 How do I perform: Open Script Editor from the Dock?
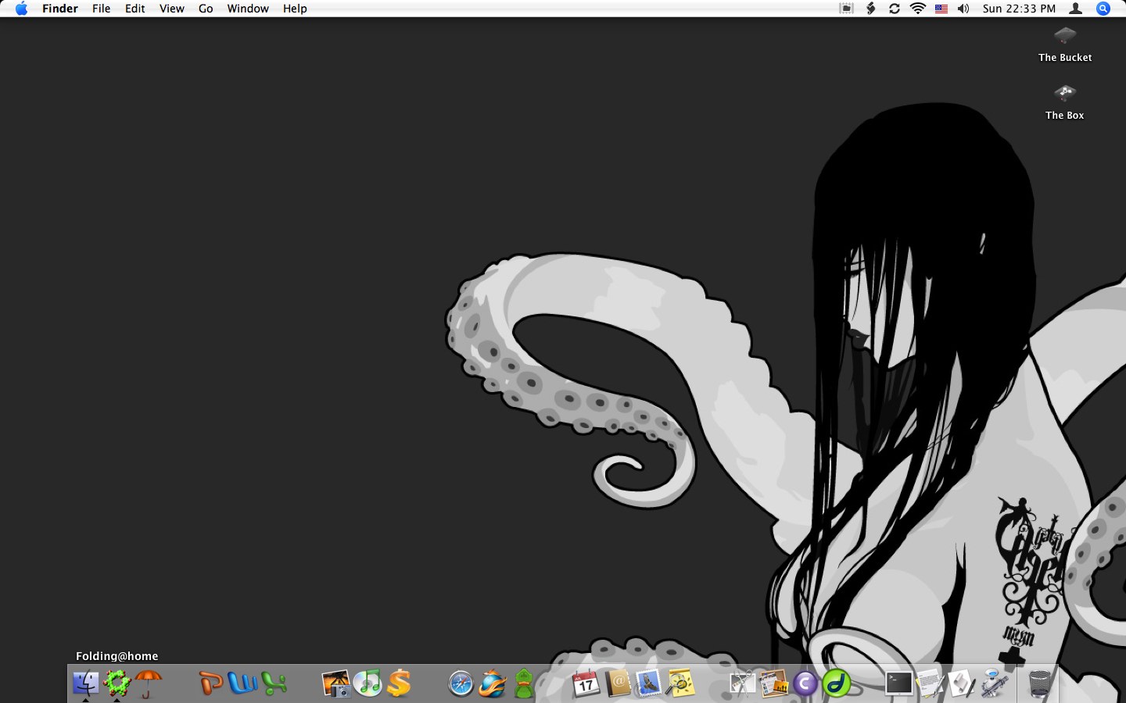tap(962, 684)
